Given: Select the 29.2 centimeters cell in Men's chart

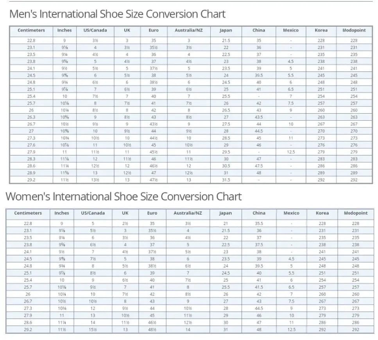Looking at the screenshot, I should tap(31, 180).
